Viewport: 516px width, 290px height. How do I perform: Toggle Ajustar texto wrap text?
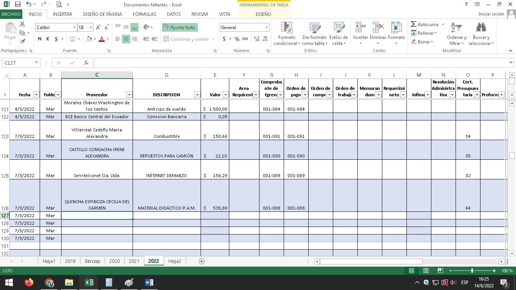(180, 28)
